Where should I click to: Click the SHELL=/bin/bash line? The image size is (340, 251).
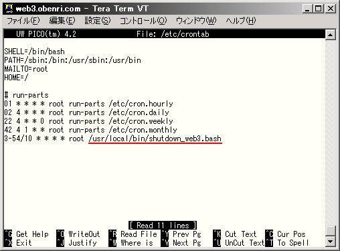coord(35,52)
